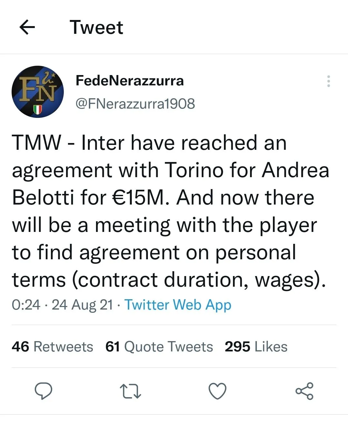348x421 pixels.
Task: Retweet this post using the retweet icon
Action: pos(130,391)
